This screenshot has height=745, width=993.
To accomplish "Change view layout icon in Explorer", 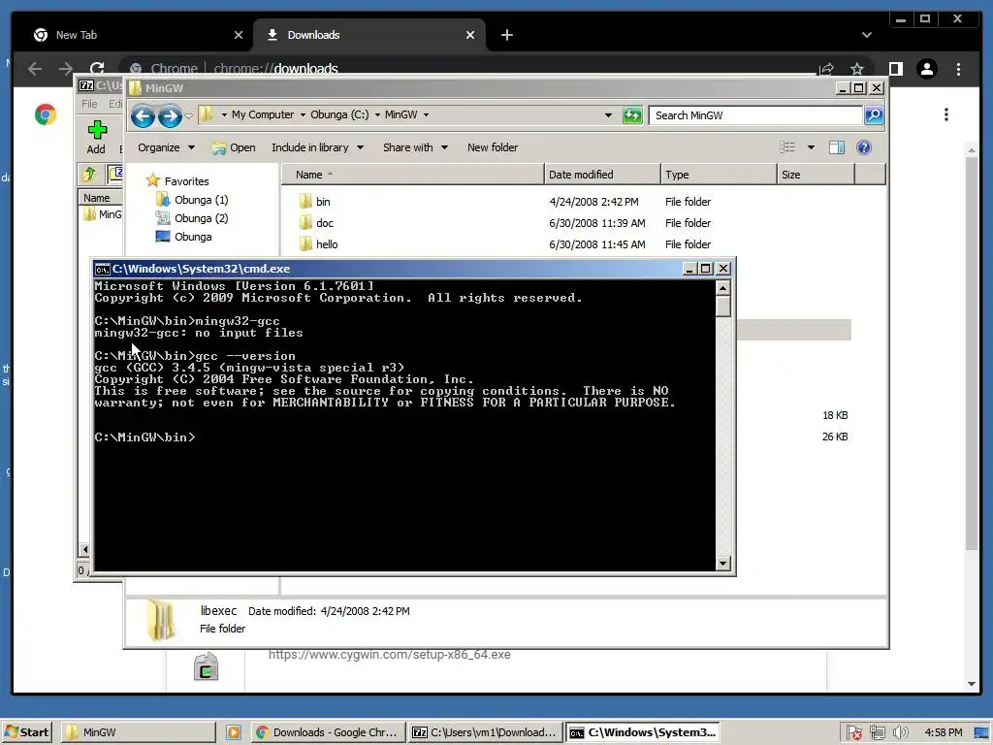I will [x=787, y=147].
